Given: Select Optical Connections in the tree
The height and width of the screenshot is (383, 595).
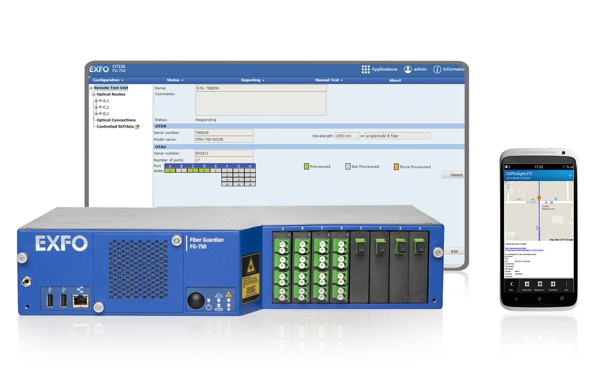Looking at the screenshot, I should coord(116,120).
